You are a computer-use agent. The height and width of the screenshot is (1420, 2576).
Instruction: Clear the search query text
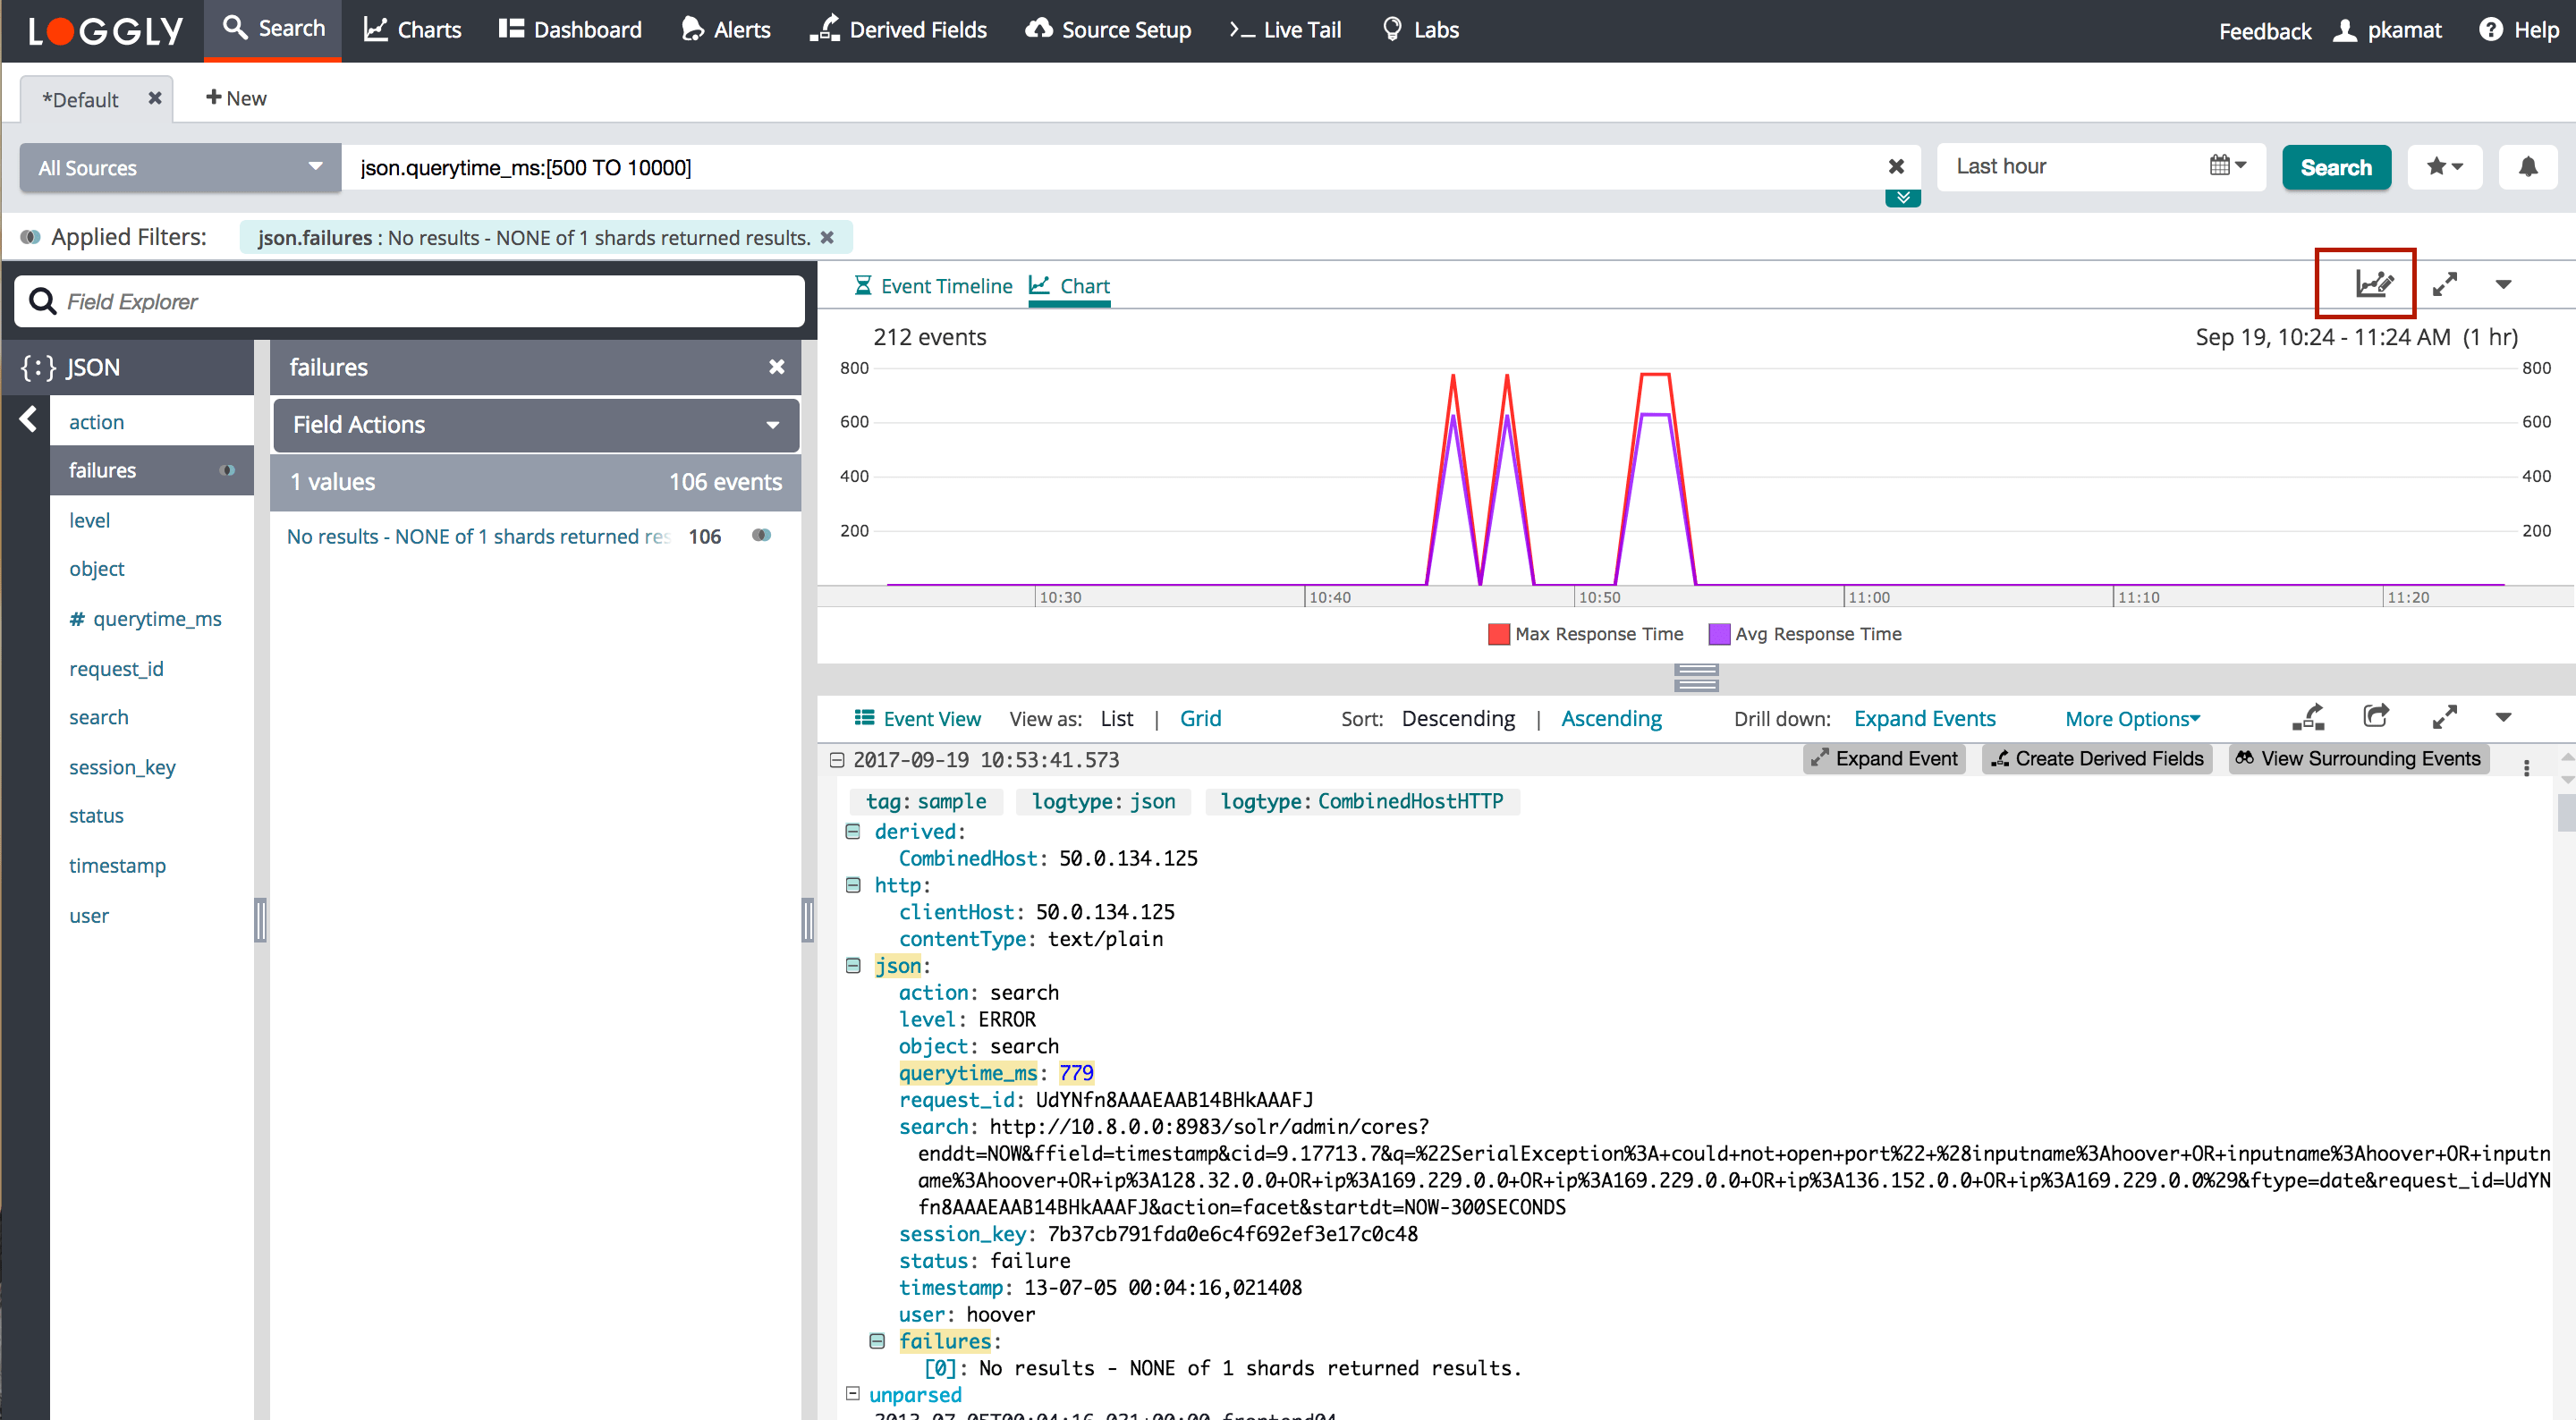point(1895,167)
